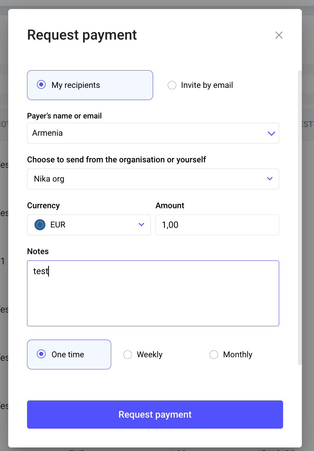Click the Payer's name or email label
The width and height of the screenshot is (314, 451).
coord(64,116)
